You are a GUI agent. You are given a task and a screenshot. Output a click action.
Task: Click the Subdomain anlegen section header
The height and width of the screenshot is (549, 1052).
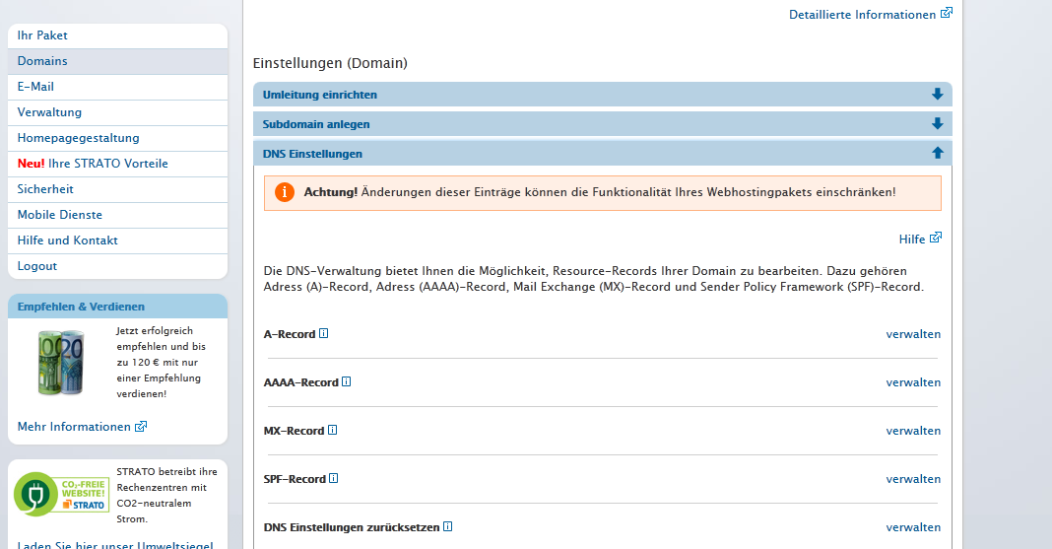tap(603, 124)
